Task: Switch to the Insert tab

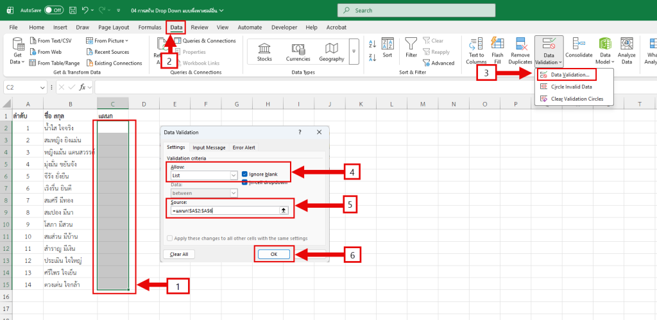Action: 60,27
